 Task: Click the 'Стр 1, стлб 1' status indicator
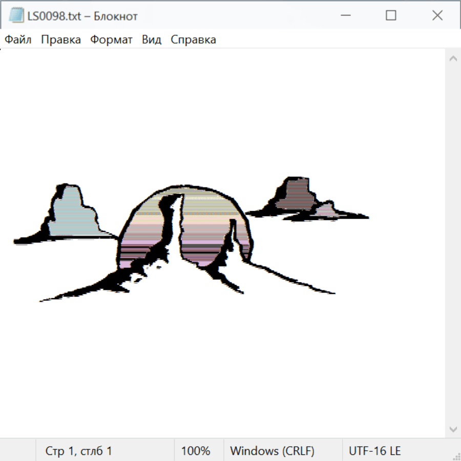tap(78, 451)
